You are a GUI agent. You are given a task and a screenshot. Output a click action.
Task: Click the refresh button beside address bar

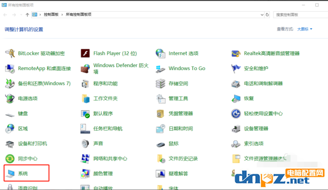pyautogui.click(x=267, y=15)
